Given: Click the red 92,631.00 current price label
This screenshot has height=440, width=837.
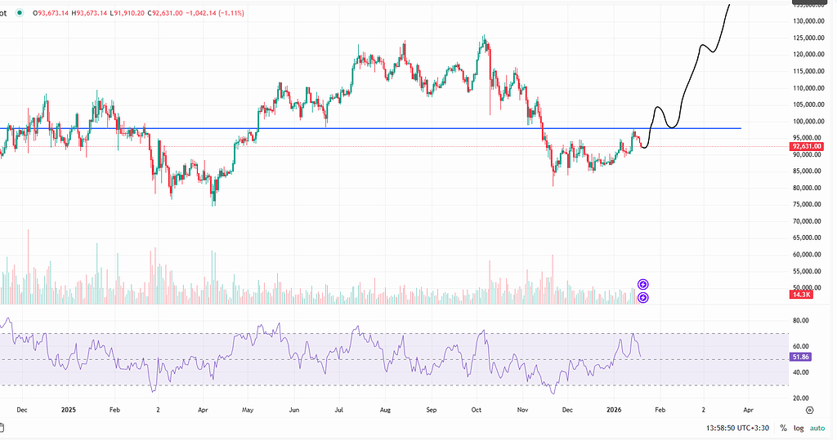Looking at the screenshot, I should [x=806, y=146].
